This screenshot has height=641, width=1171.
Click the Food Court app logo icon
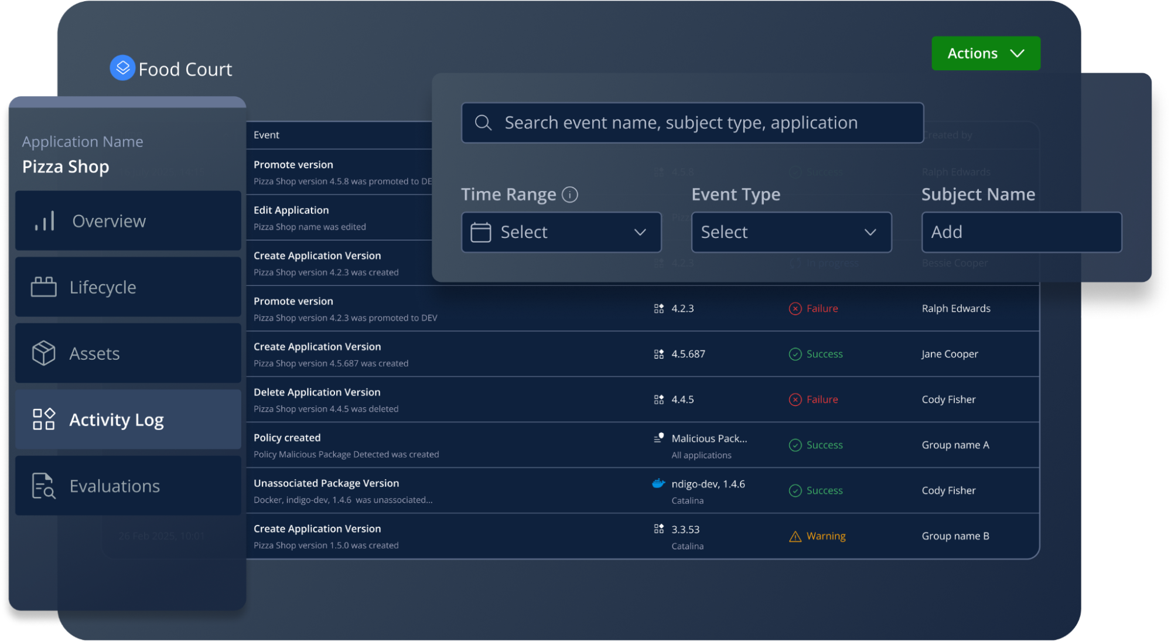click(122, 68)
